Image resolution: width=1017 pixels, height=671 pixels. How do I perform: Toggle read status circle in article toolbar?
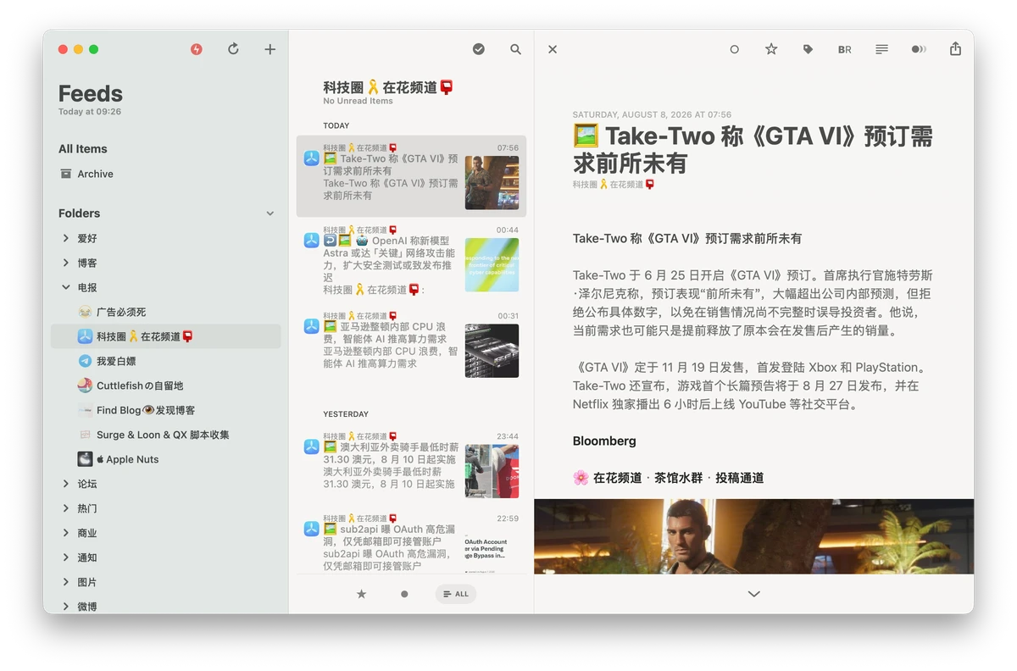pos(735,49)
